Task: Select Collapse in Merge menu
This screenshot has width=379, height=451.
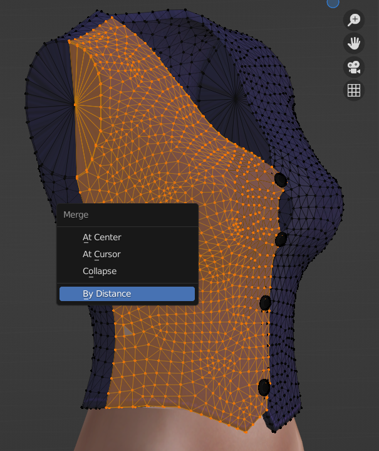Action: [127, 271]
